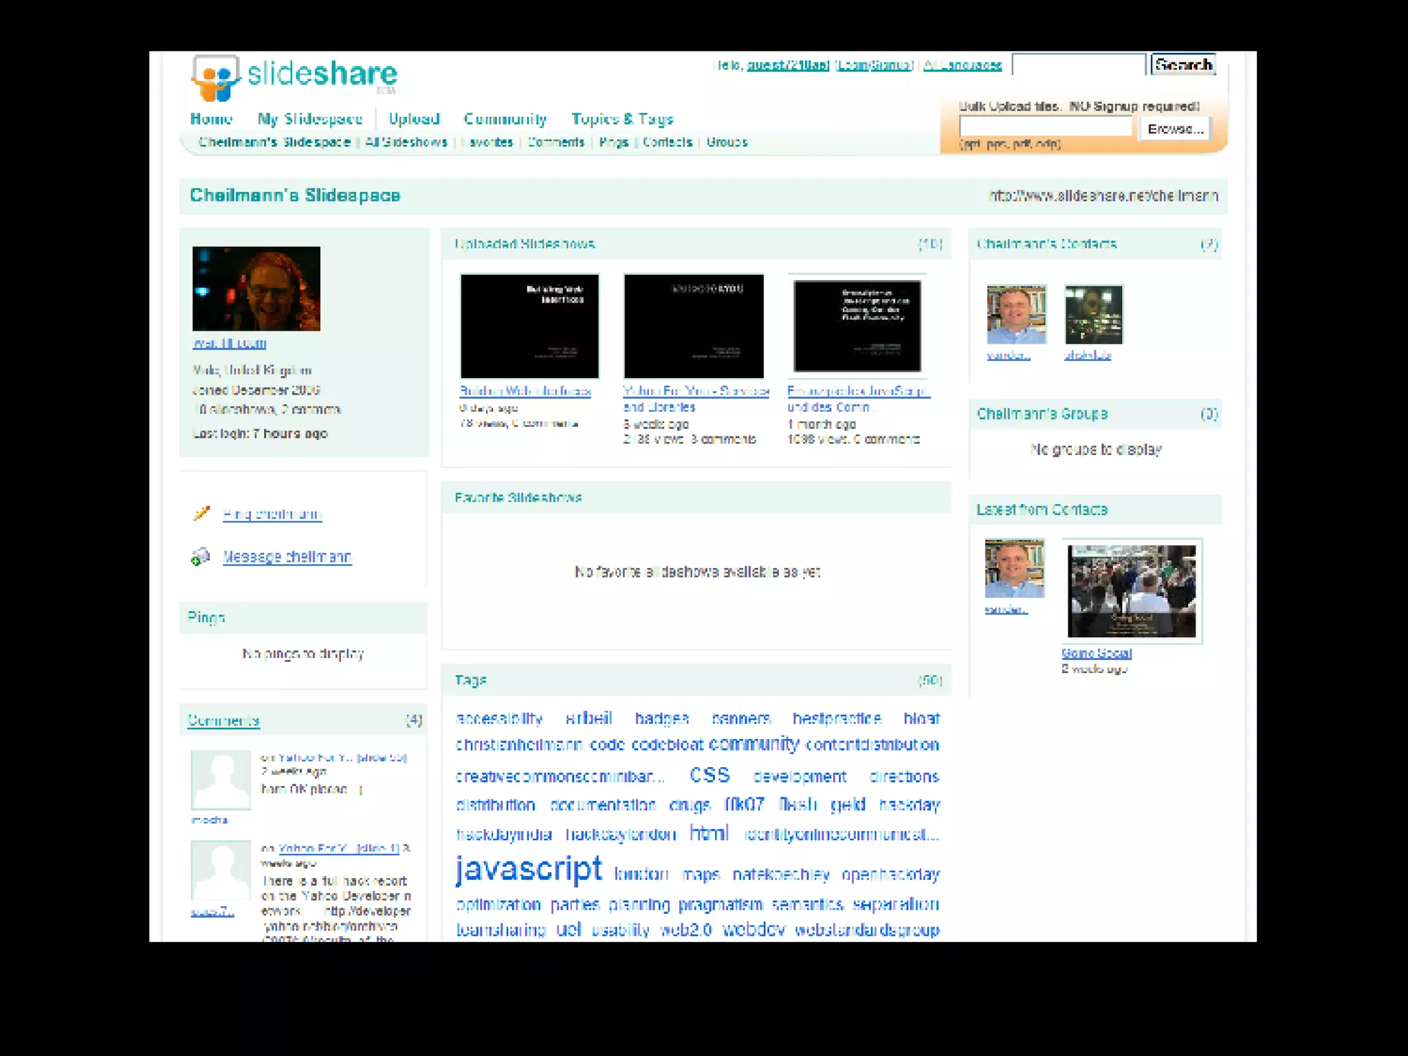Click Browse button for bulk upload

click(x=1175, y=129)
